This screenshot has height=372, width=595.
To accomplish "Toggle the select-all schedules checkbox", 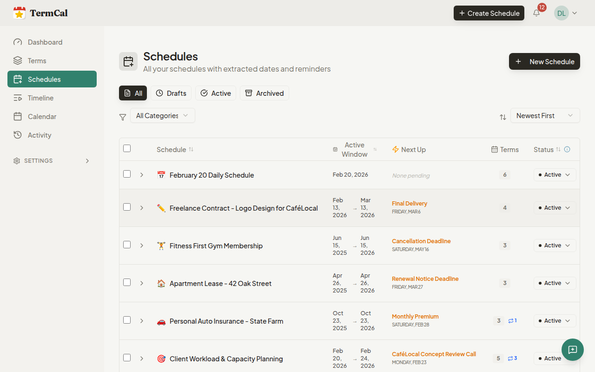I will click(127, 148).
